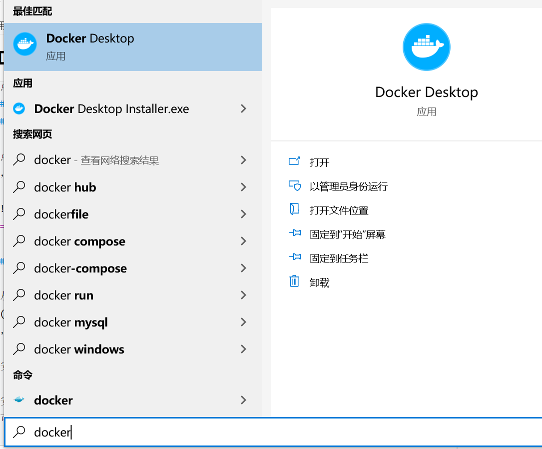Click pin icon beside 固定到任务栏

[295, 256]
